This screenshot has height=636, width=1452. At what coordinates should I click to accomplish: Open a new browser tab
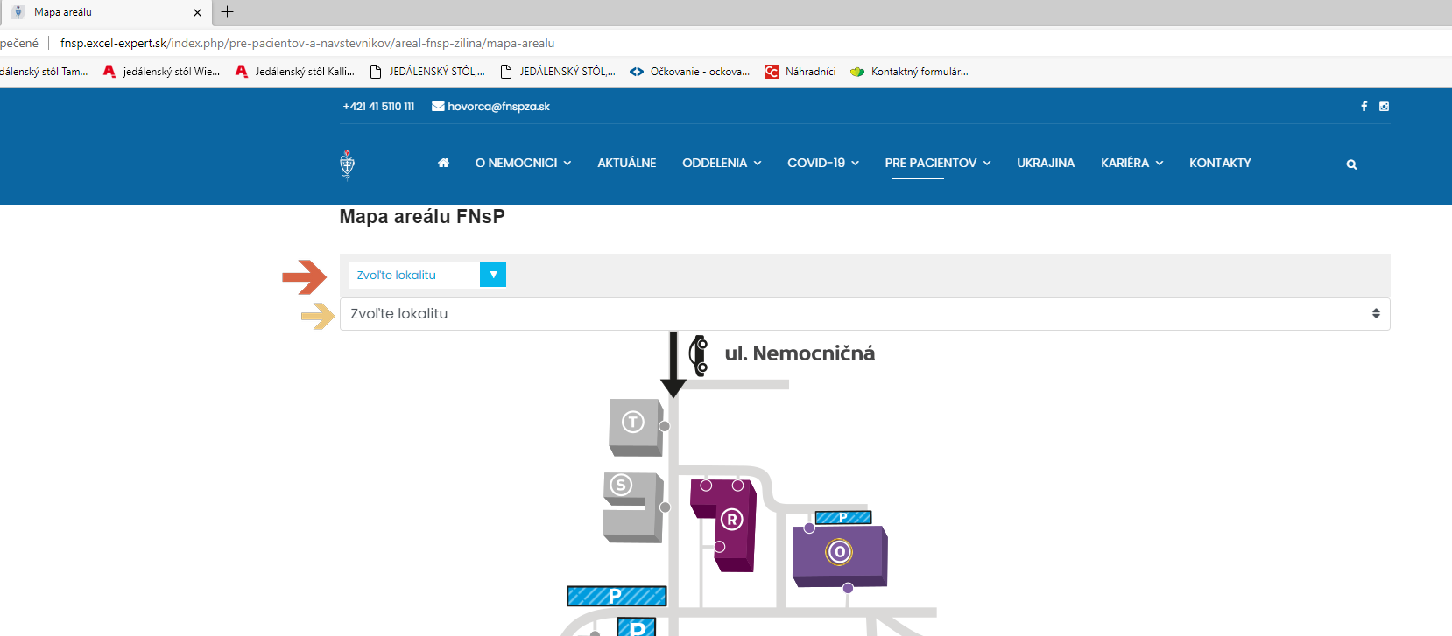(228, 11)
